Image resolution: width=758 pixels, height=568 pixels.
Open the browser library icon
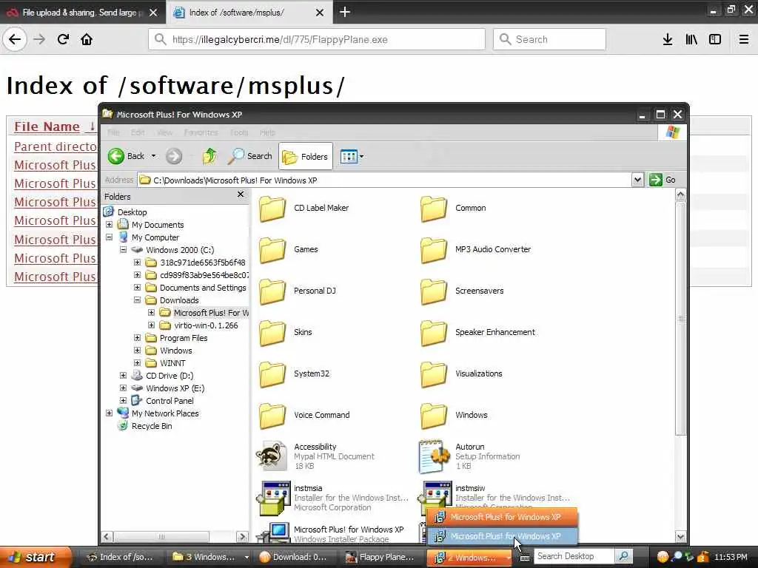tap(691, 40)
